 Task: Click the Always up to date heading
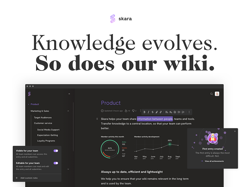tap(132, 172)
